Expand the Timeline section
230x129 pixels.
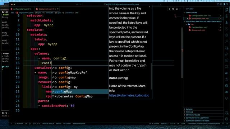pos(203,112)
